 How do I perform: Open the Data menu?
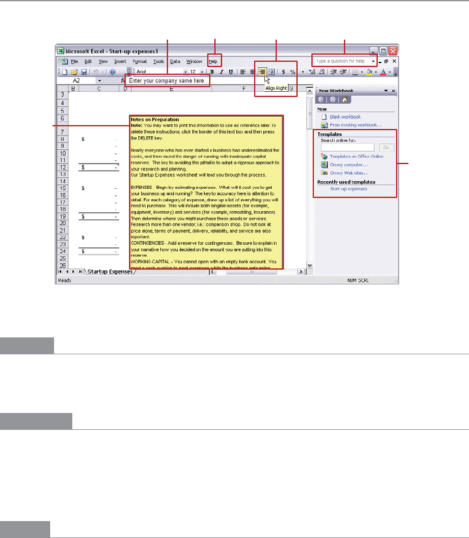[x=175, y=61]
